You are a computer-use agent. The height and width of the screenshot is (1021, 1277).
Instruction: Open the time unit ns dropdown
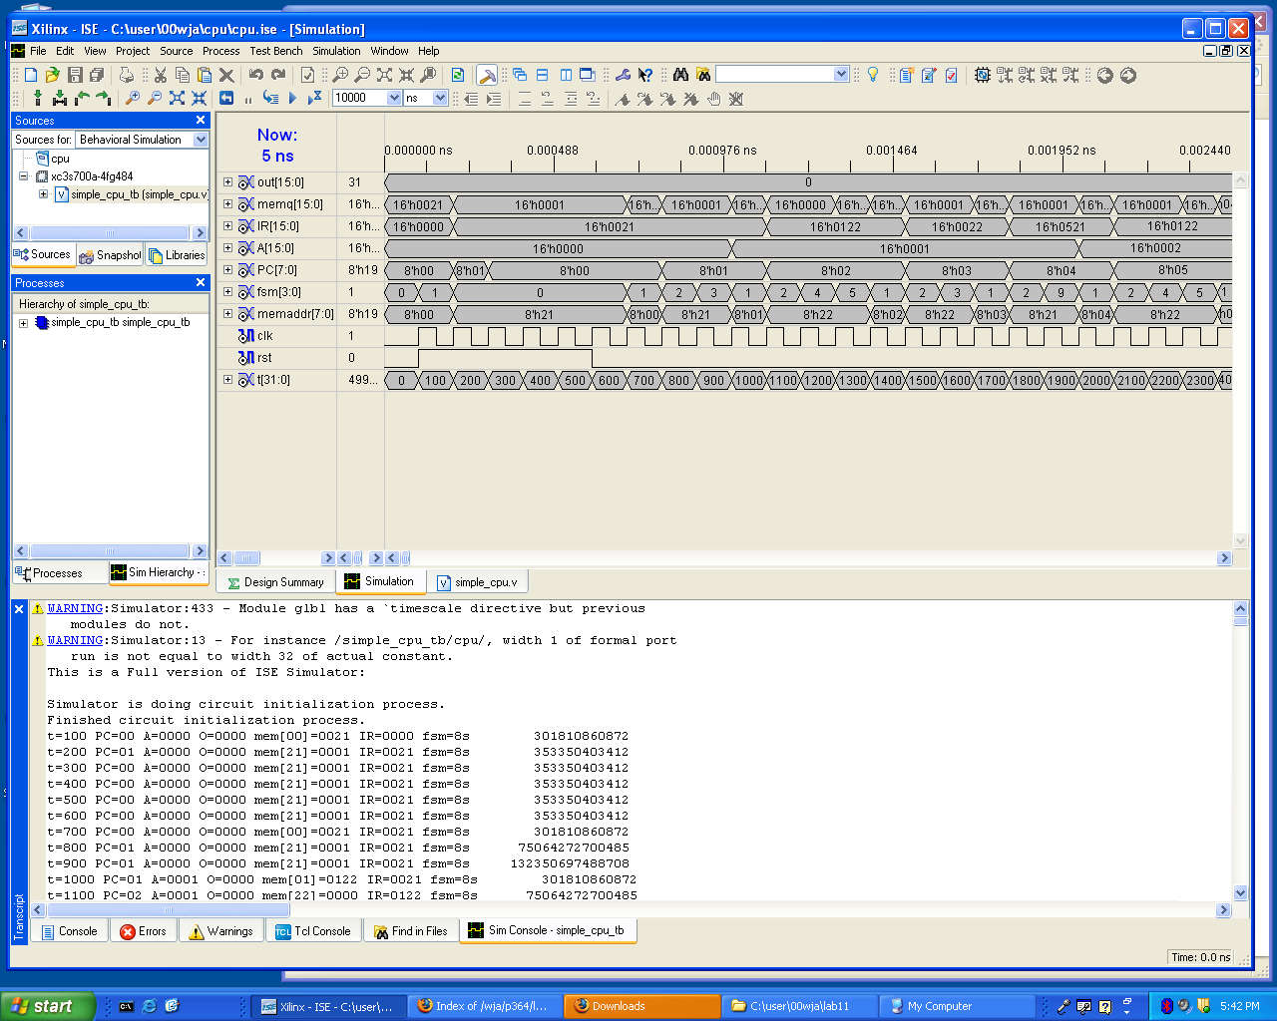(x=440, y=98)
